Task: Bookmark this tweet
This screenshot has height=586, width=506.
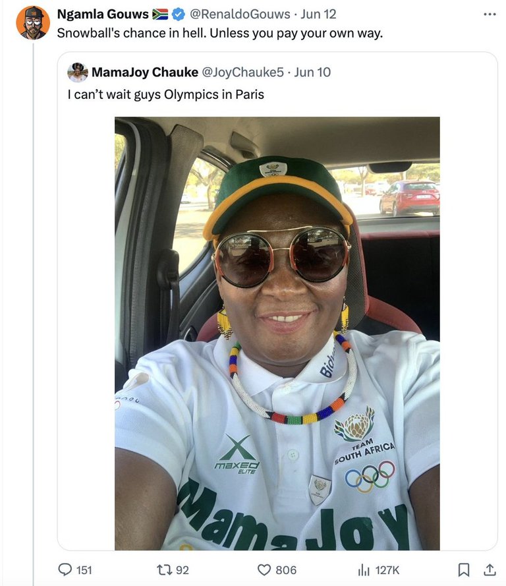Action: tap(463, 570)
